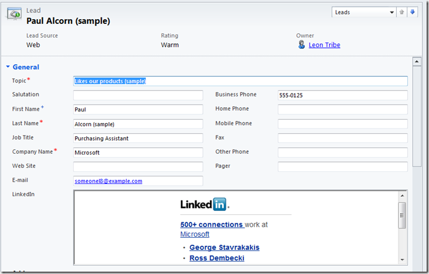Click into the Home Phone field
This screenshot has width=429, height=274.
coord(342,109)
